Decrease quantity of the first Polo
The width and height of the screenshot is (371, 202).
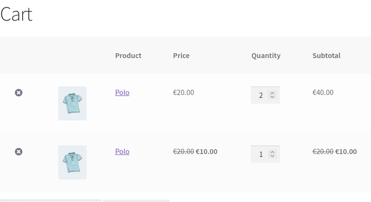tap(272, 97)
